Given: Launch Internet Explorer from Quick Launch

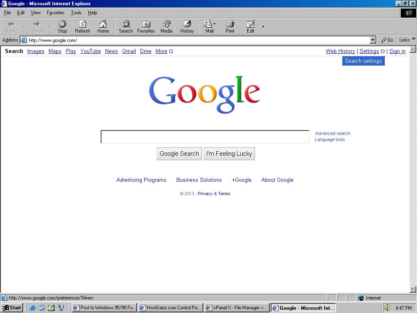Looking at the screenshot, I should [x=33, y=308].
